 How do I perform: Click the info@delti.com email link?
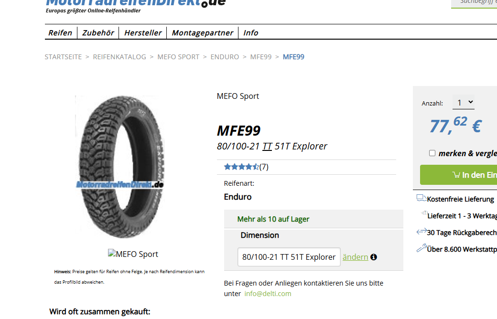tap(268, 294)
